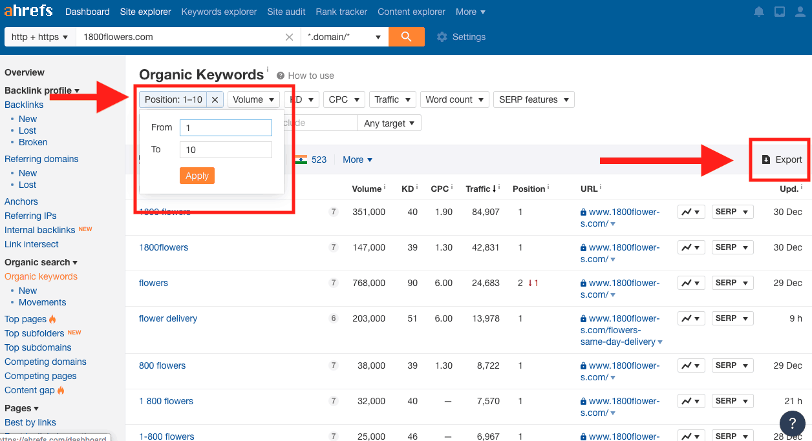Open Site audit tab
812x441 pixels.
point(286,12)
